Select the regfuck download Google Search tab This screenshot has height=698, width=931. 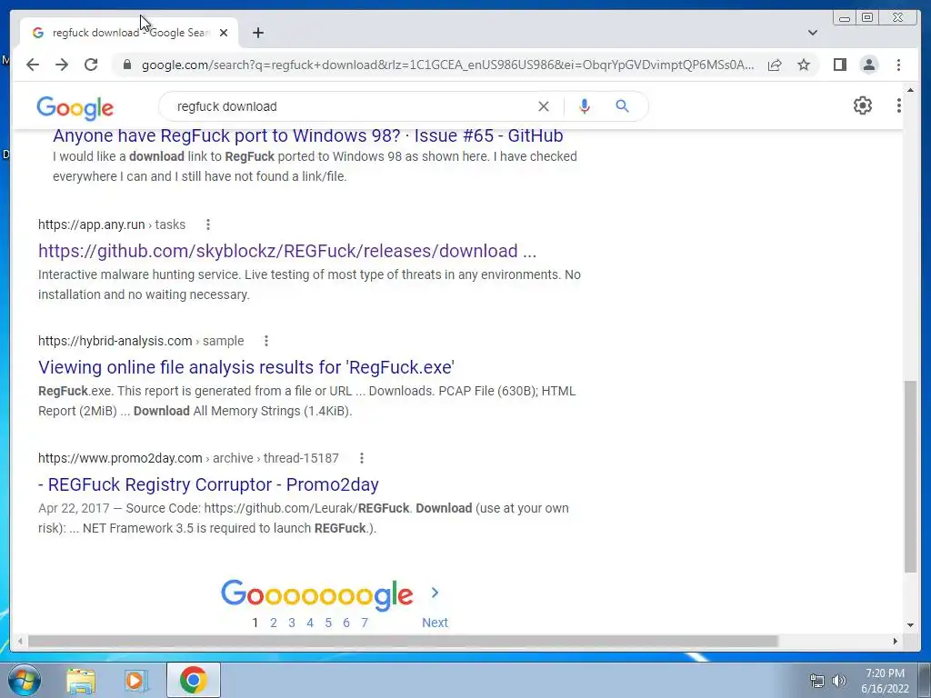tap(129, 33)
